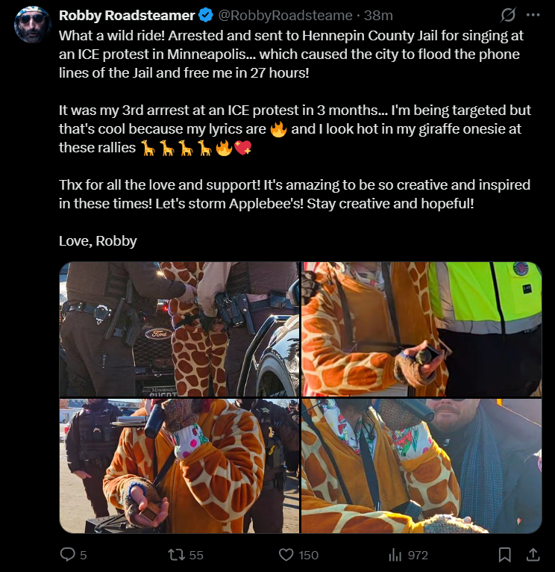Bookmark this post
This screenshot has height=572, width=555.
[x=504, y=555]
